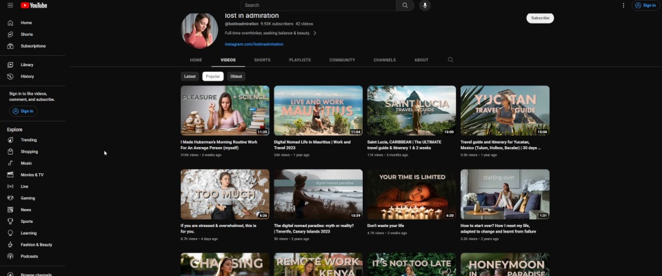Open the Remote Work Kenya thumbnail

319,264
